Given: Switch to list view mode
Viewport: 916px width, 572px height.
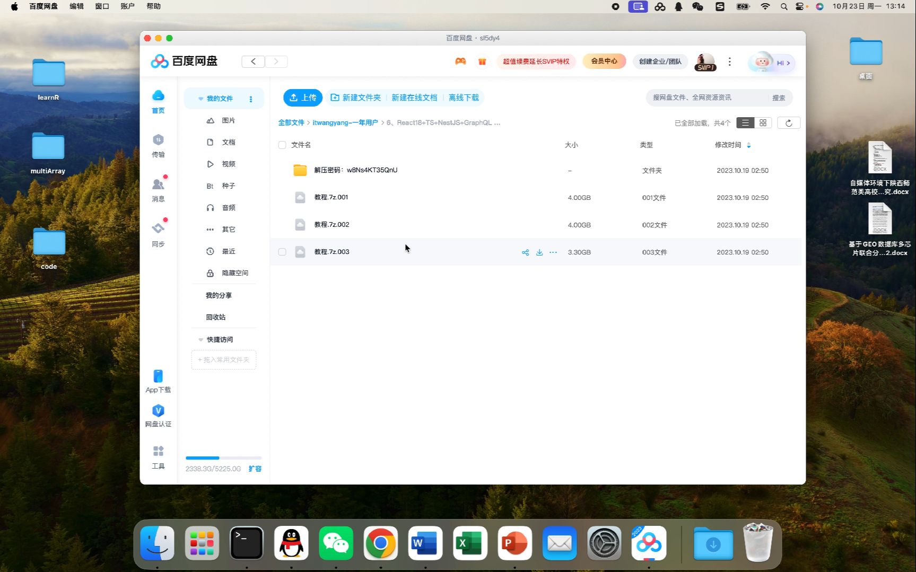Looking at the screenshot, I should point(745,123).
